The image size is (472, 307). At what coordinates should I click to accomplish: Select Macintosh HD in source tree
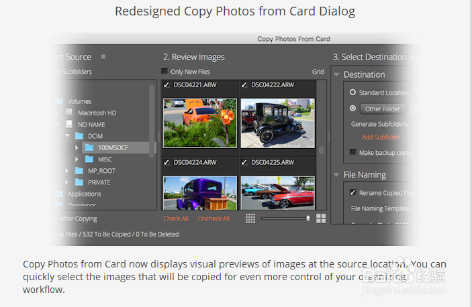(x=97, y=113)
